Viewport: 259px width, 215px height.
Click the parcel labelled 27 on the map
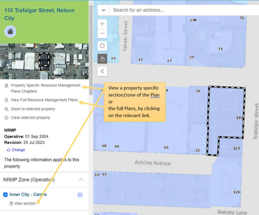169,61
